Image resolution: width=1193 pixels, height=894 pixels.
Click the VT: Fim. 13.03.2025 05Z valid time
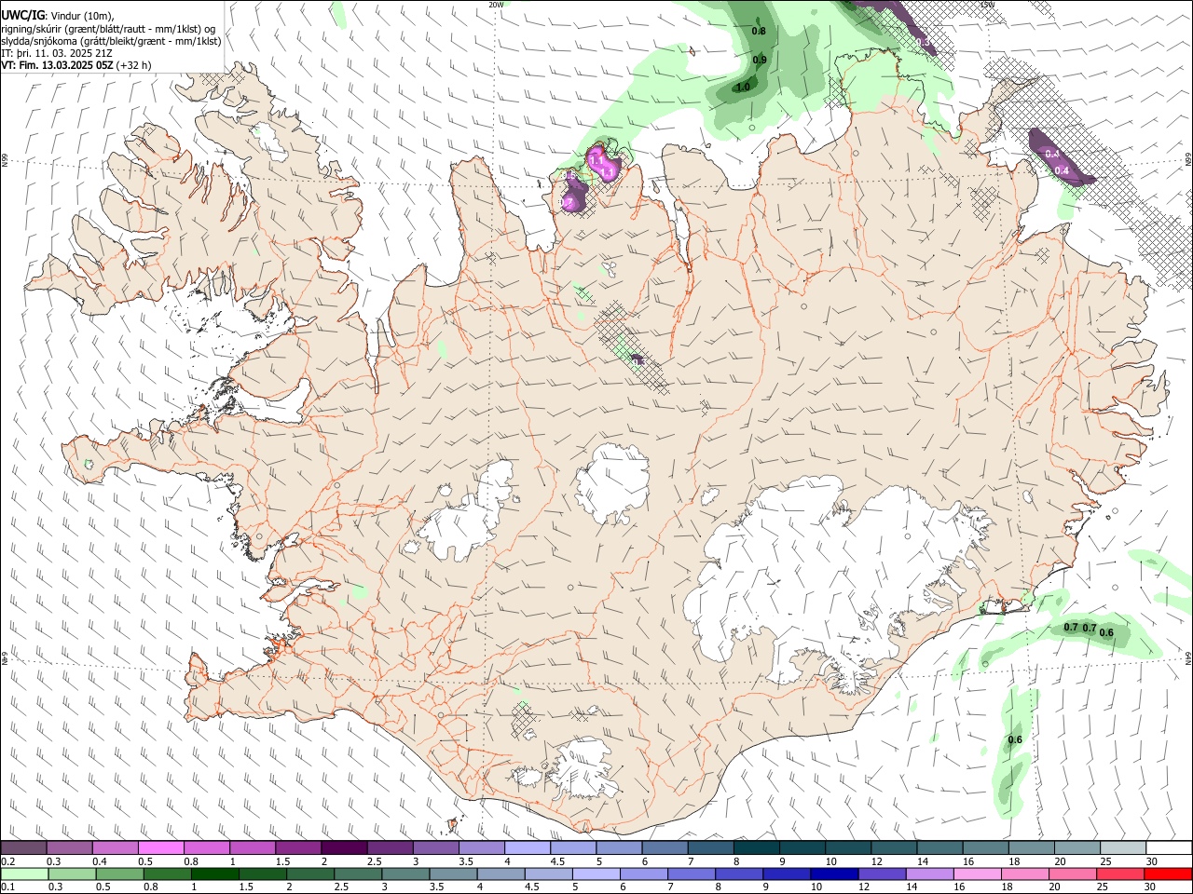pyautogui.click(x=58, y=65)
